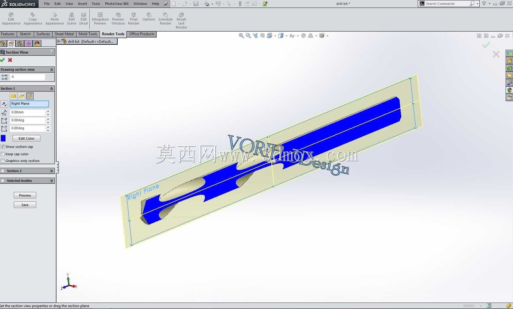Open the File menu
513x309 pixels.
pos(47,4)
